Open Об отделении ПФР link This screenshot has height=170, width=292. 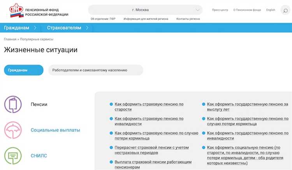(103, 19)
